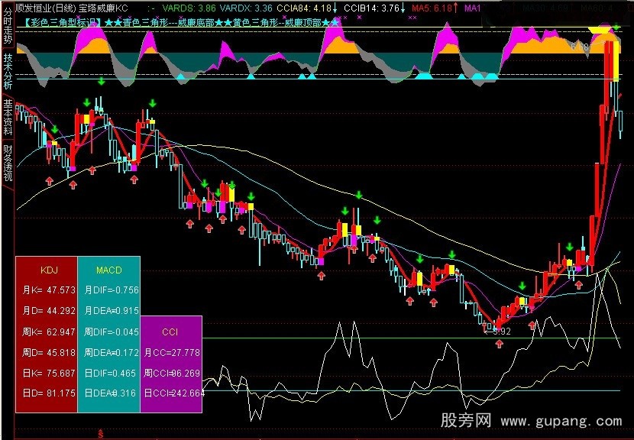
Task: Open the 技术分析 side tab
Action: (8, 71)
